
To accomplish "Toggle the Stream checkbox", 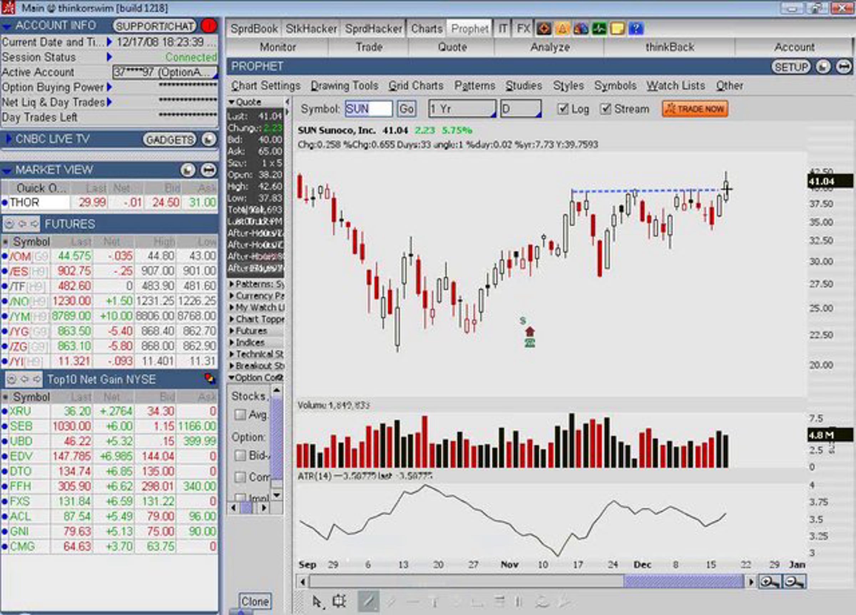I will [605, 109].
